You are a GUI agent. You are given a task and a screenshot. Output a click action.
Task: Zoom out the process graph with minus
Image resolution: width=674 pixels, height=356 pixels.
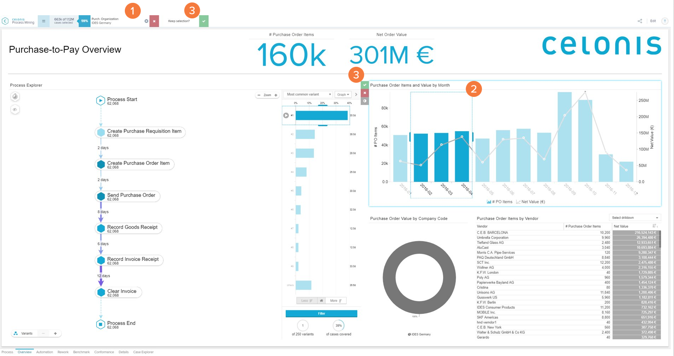pos(259,95)
